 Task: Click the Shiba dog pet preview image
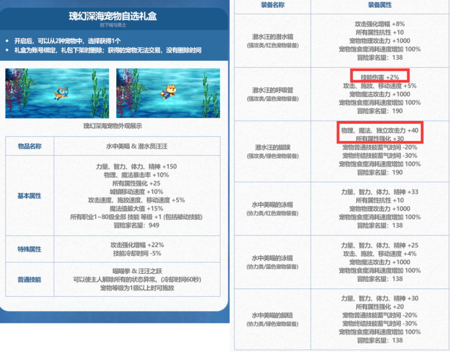point(168,93)
